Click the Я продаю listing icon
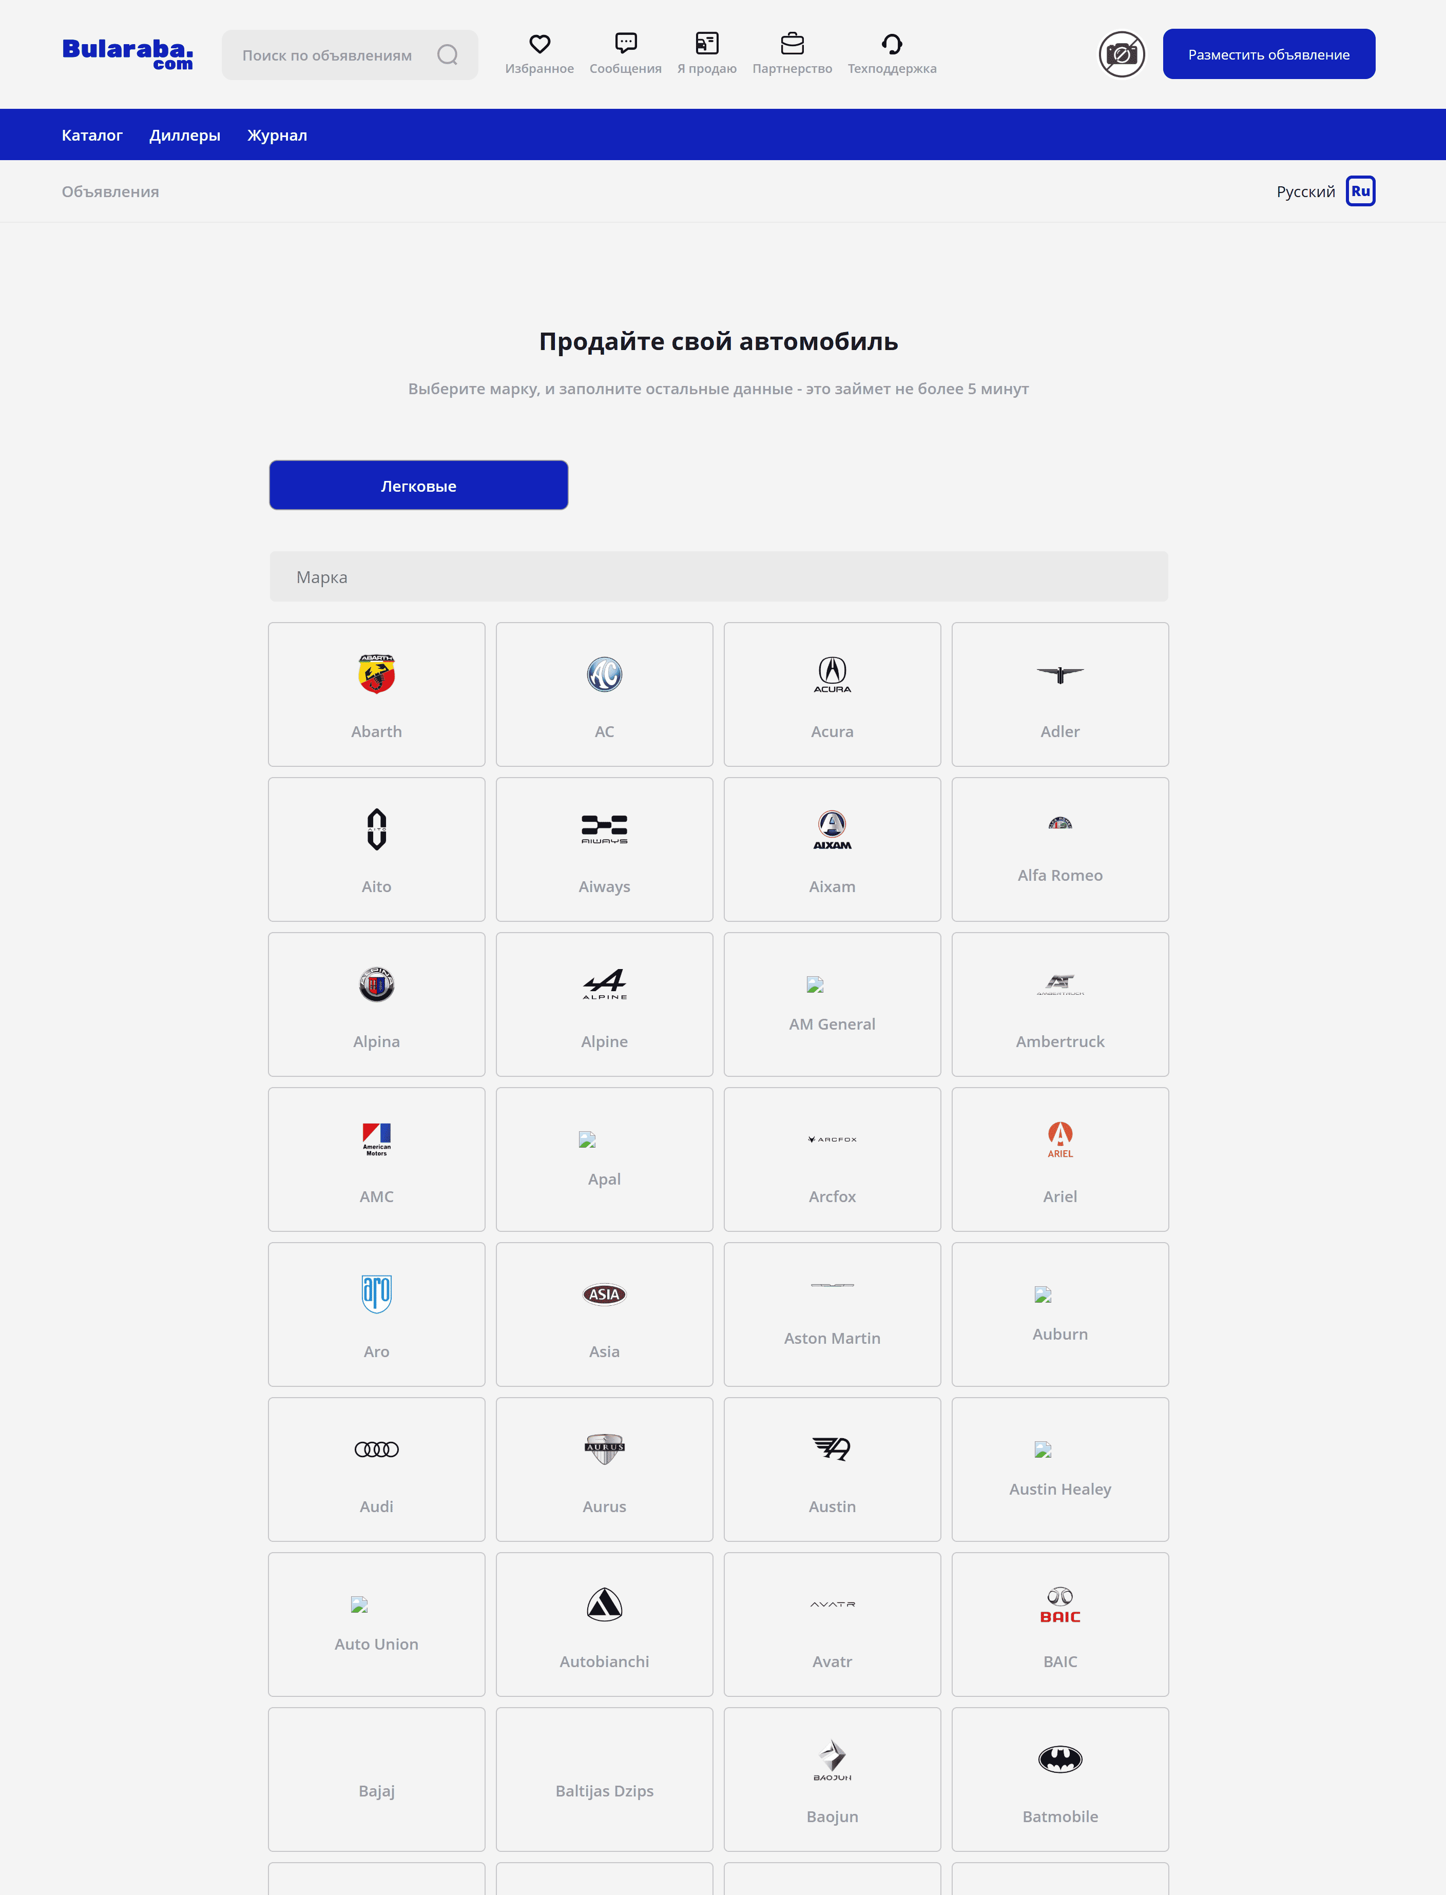The image size is (1446, 1895). [707, 44]
